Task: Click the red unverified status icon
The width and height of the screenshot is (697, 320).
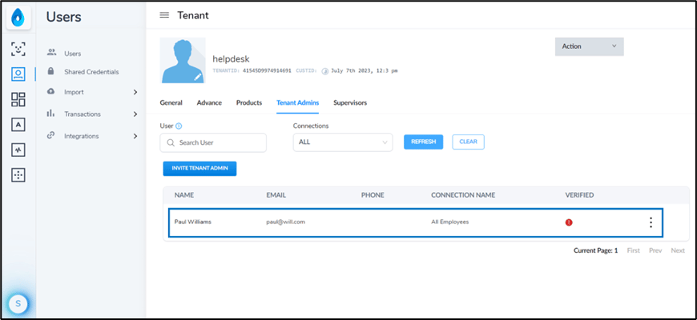Action: 569,222
